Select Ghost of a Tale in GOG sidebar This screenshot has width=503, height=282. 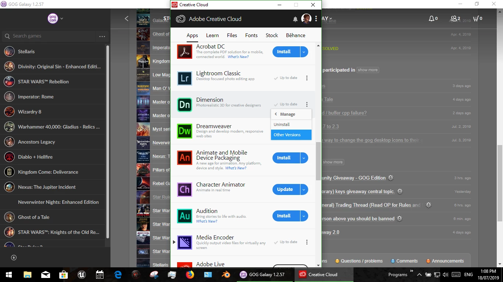pyautogui.click(x=53, y=217)
